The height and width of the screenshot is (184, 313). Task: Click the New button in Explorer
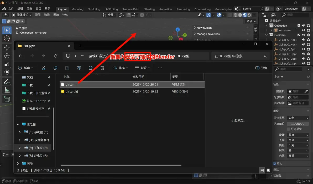tap(25, 68)
